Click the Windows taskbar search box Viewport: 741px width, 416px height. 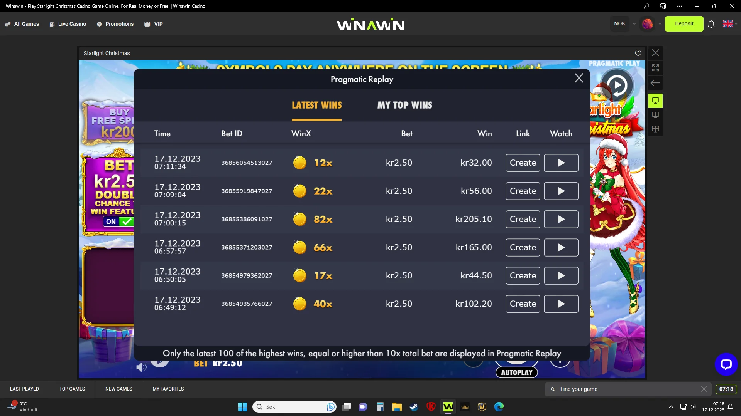pos(294,407)
